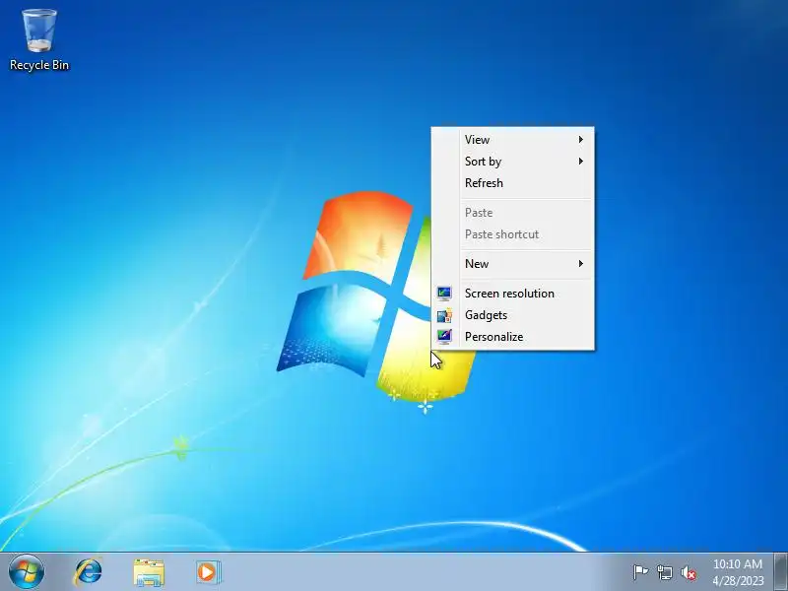788x591 pixels.
Task: Open the Start menu orb
Action: 27,572
